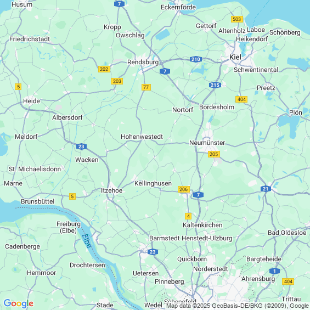Click the Google logo
The width and height of the screenshot is (310, 310).
[19, 303]
